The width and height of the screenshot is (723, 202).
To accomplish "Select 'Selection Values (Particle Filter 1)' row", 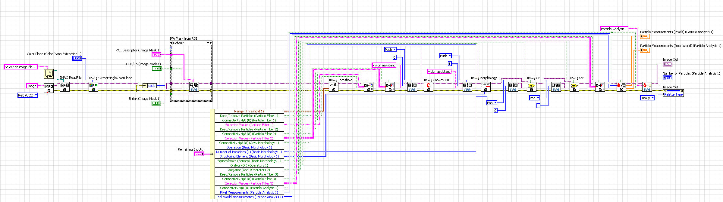I will 249,125.
